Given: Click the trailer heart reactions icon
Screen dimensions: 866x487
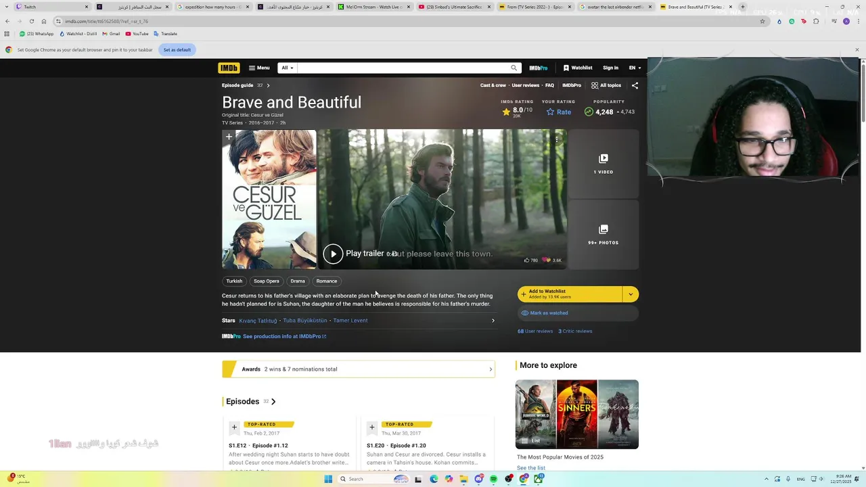Looking at the screenshot, I should [x=547, y=260].
